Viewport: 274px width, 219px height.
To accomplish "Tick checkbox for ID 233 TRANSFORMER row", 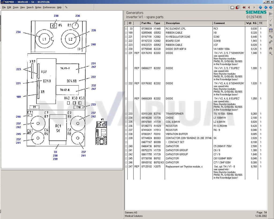I will (x=126, y=114).
